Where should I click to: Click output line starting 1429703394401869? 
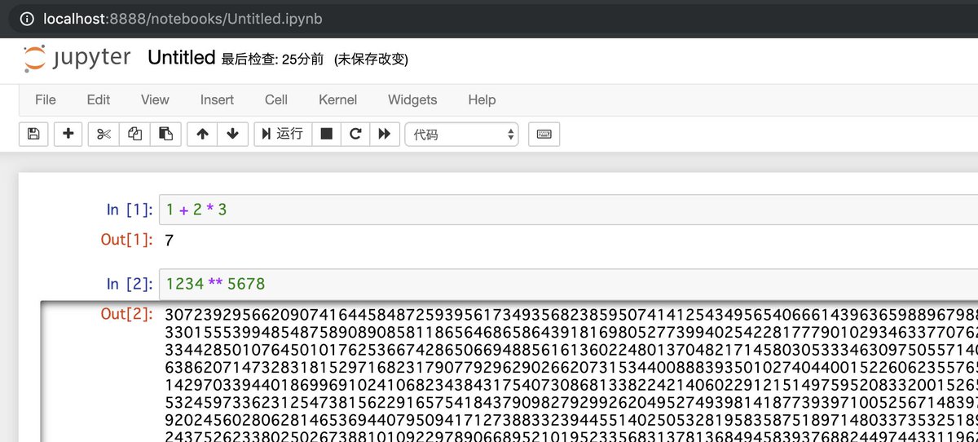pos(570,383)
